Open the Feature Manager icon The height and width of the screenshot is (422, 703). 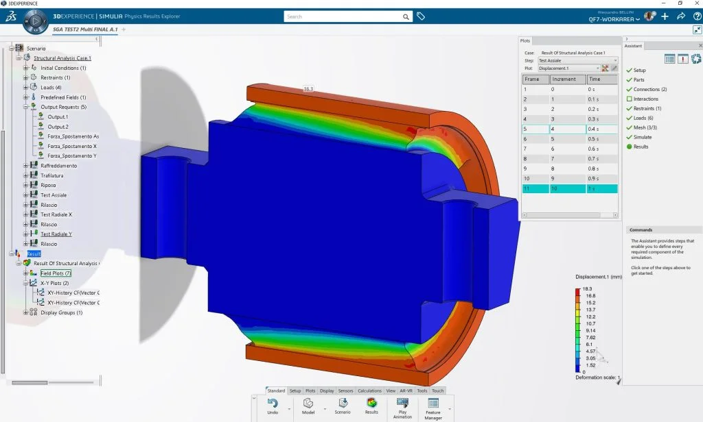point(433,404)
